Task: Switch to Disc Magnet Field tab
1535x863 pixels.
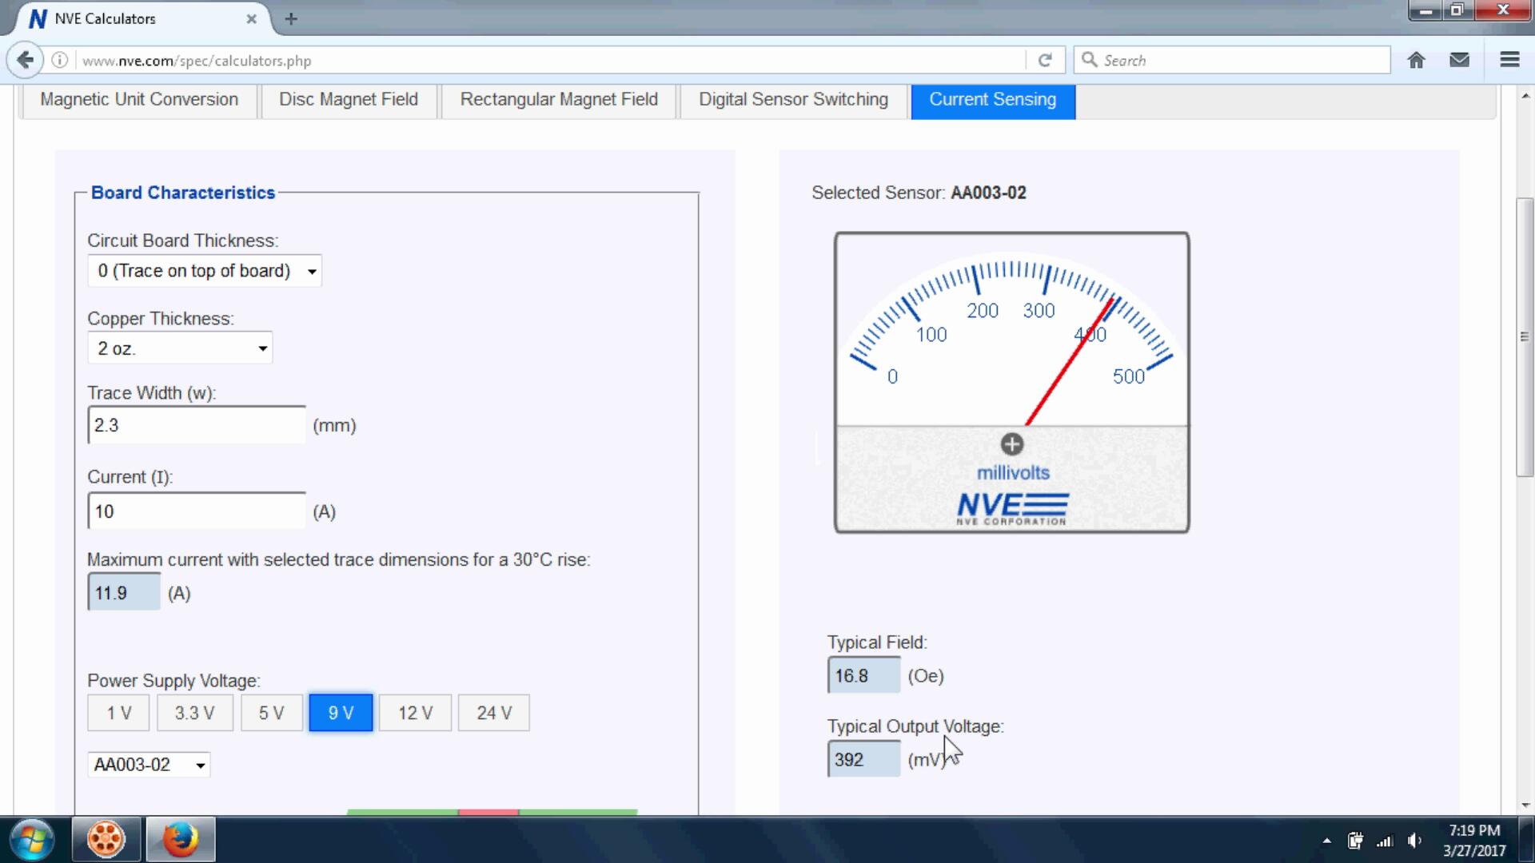Action: coord(349,100)
